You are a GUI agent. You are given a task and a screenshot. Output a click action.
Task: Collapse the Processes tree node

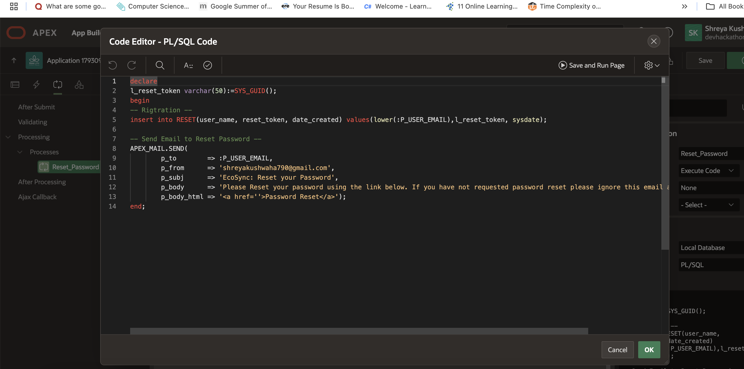[x=20, y=152]
